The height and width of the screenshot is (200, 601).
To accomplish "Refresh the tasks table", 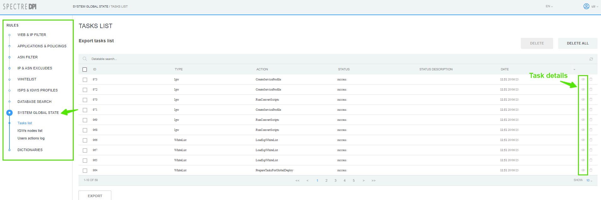I will pos(591,59).
